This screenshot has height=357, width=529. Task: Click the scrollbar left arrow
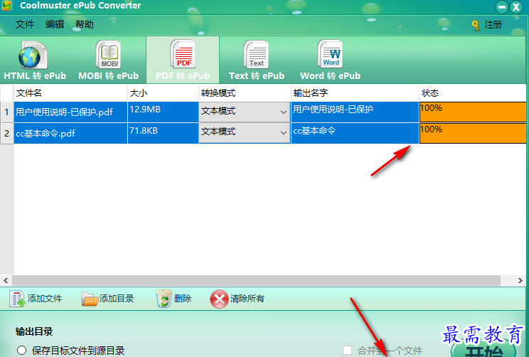coord(6,280)
